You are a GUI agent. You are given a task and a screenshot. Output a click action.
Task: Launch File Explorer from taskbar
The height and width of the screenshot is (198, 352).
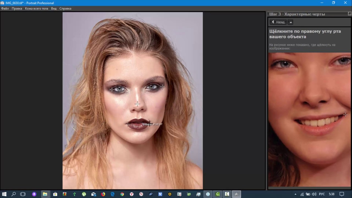45,194
